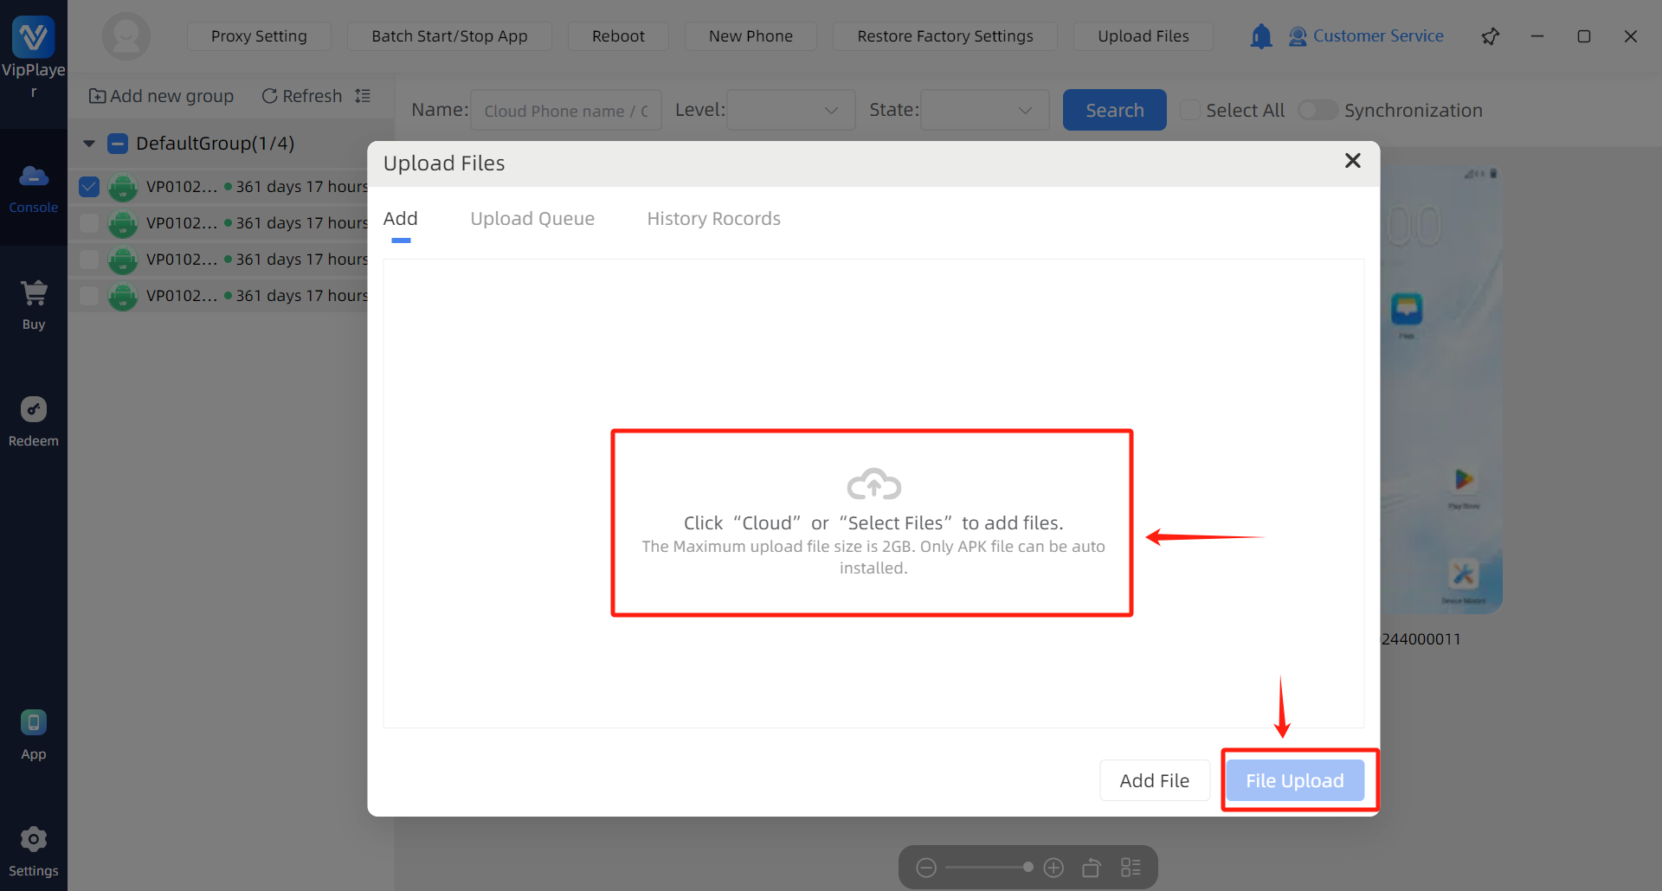
Task: Open Settings gear in sidebar
Action: (34, 840)
